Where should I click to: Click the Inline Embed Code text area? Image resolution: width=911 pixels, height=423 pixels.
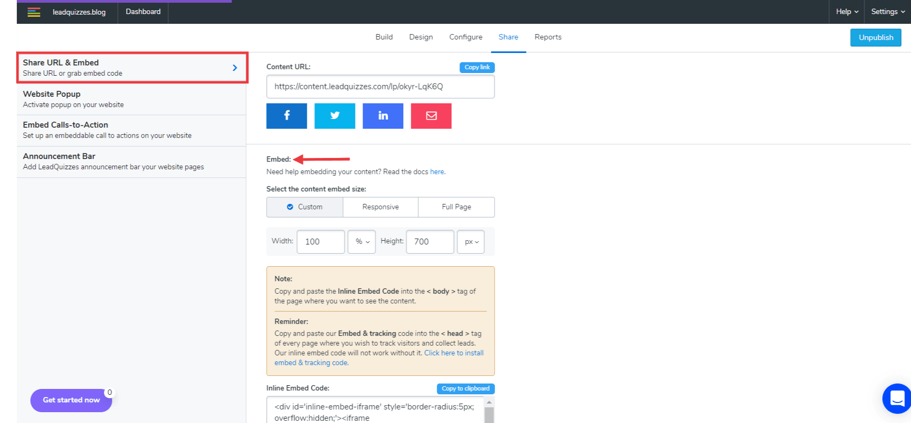click(375, 410)
